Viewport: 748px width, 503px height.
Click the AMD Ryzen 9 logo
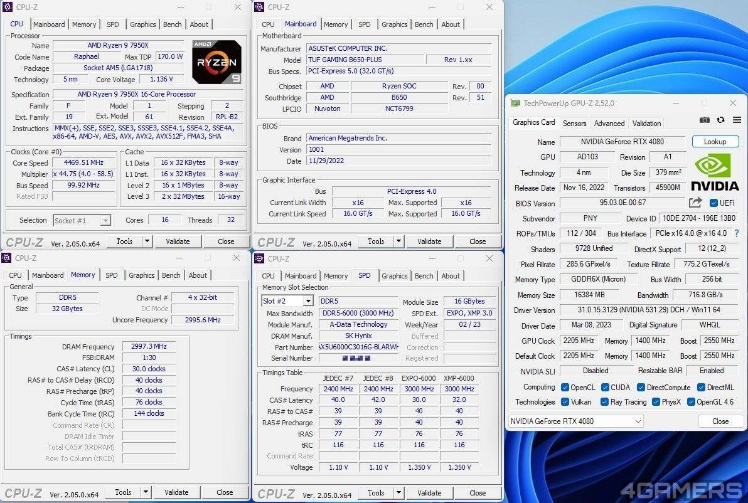[216, 62]
